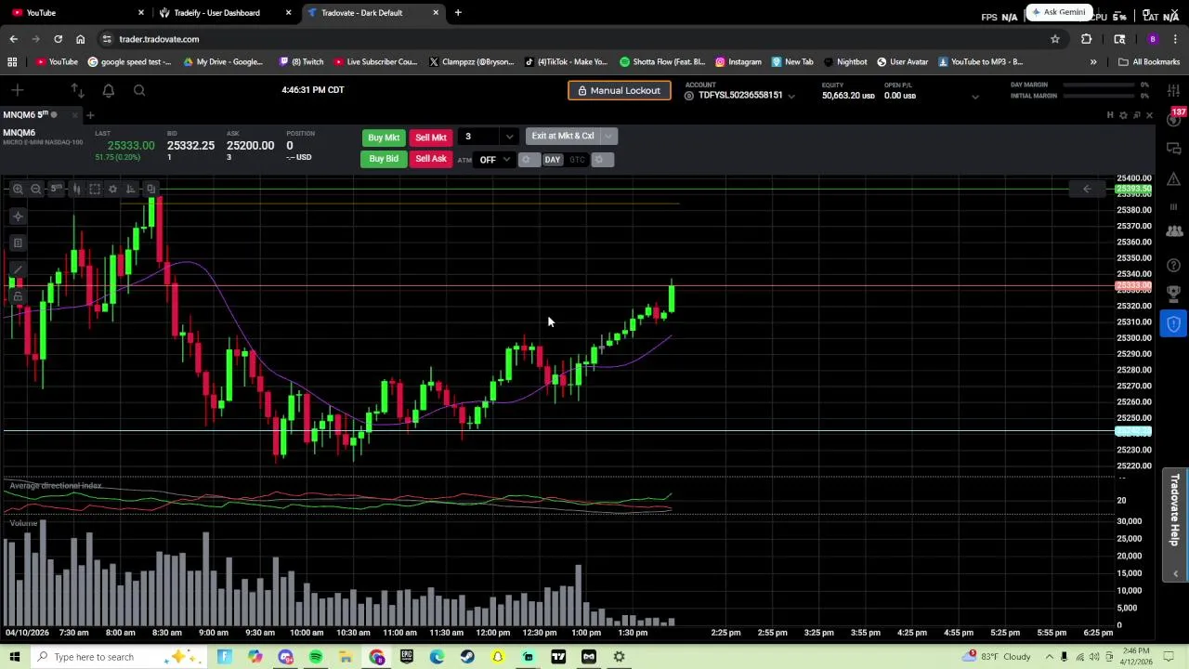Viewport: 1189px width, 669px height.
Task: Open the settings sliders icon in right sidebar
Action: [x=1174, y=90]
